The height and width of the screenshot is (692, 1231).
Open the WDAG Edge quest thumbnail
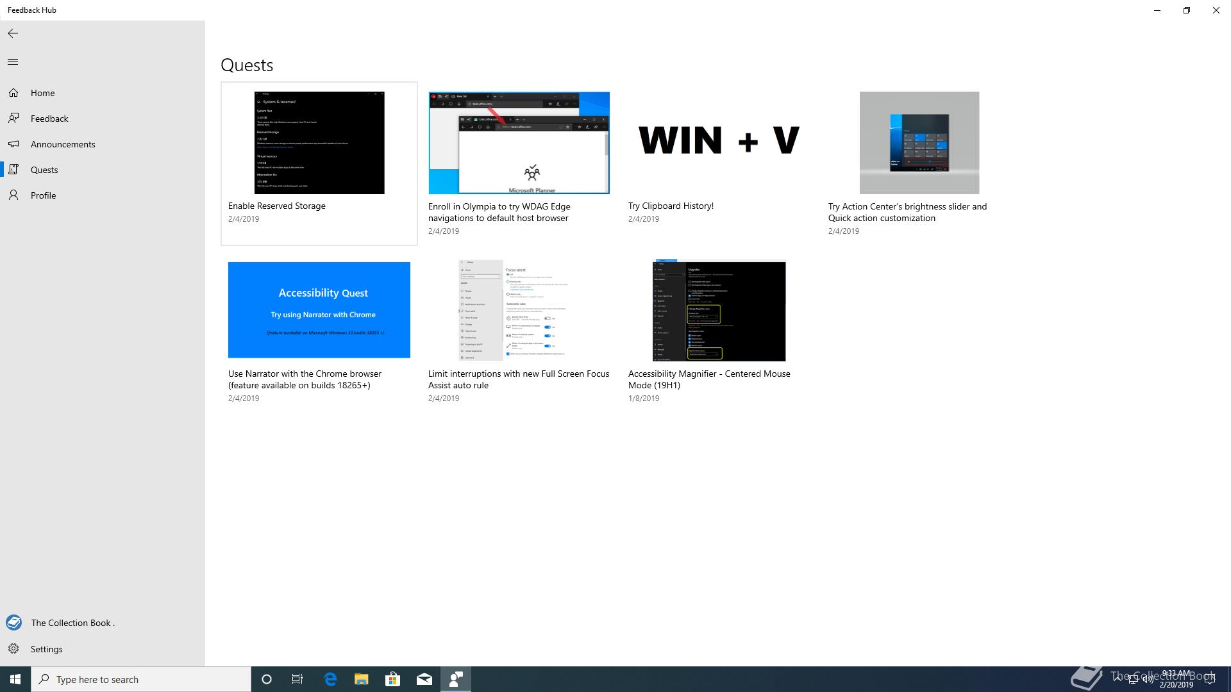tap(519, 143)
